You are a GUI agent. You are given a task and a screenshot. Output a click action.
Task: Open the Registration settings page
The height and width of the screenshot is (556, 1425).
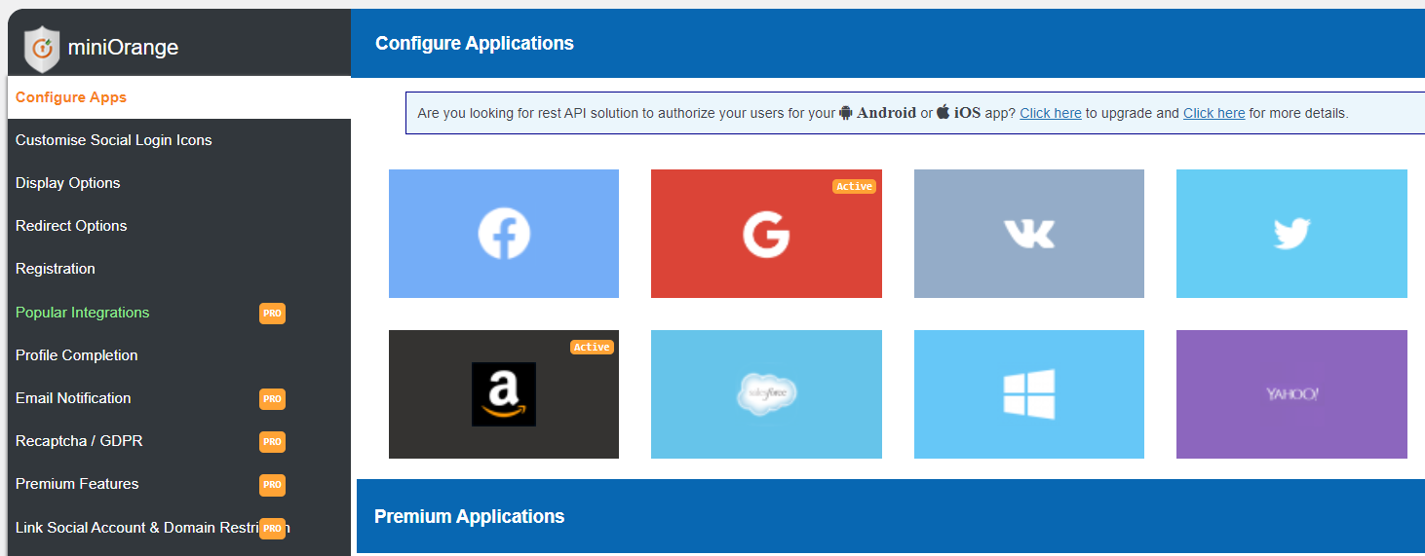56,269
